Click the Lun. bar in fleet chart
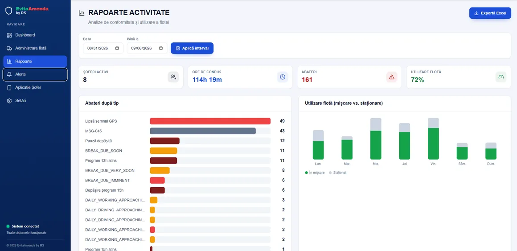 tap(318, 145)
